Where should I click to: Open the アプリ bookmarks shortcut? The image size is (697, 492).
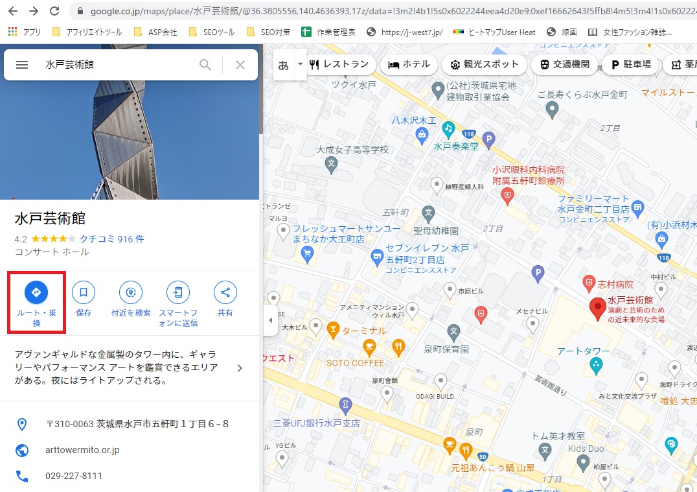25,32
